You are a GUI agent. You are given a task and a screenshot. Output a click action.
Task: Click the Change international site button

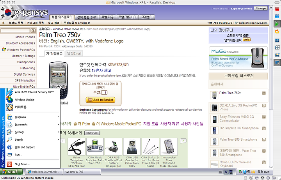(261, 9)
